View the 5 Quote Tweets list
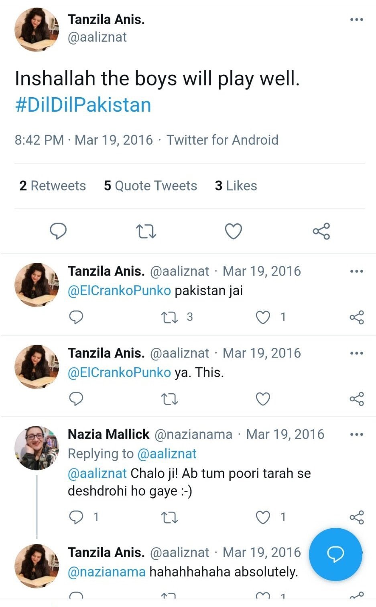 [x=150, y=186]
